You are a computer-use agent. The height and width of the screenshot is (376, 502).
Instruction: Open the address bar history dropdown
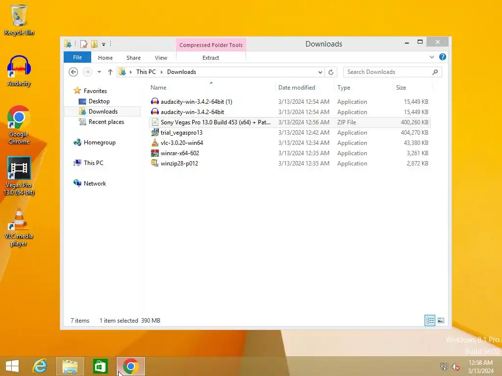tap(320, 72)
